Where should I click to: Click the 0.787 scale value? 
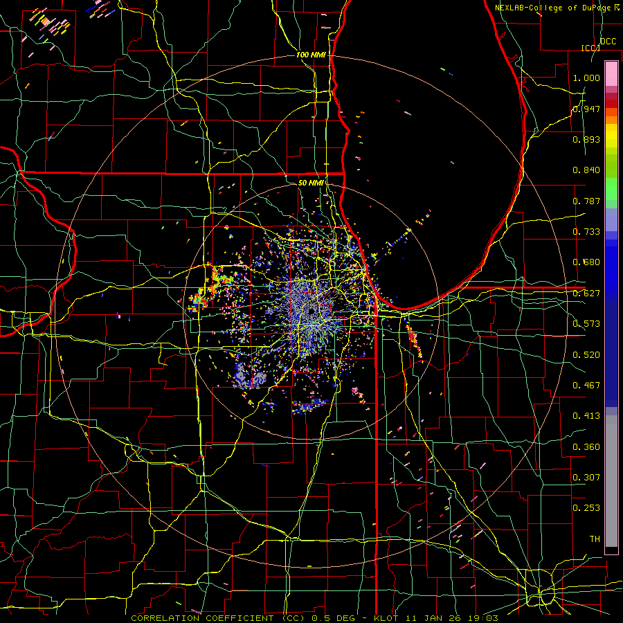point(586,201)
